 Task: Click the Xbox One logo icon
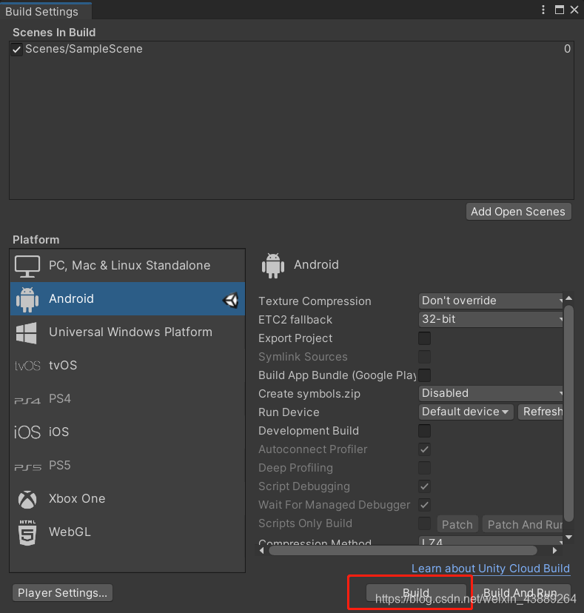pos(27,499)
